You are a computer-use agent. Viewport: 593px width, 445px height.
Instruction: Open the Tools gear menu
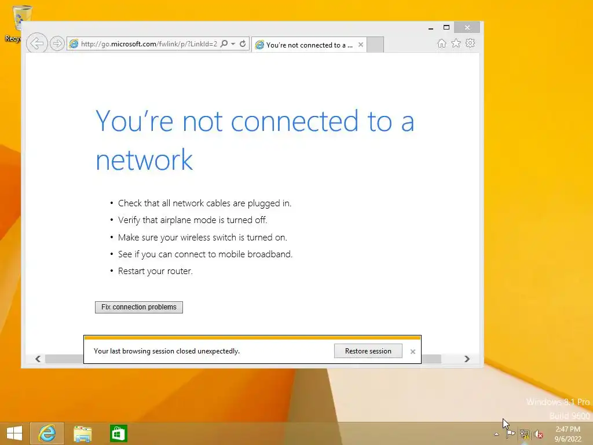470,43
